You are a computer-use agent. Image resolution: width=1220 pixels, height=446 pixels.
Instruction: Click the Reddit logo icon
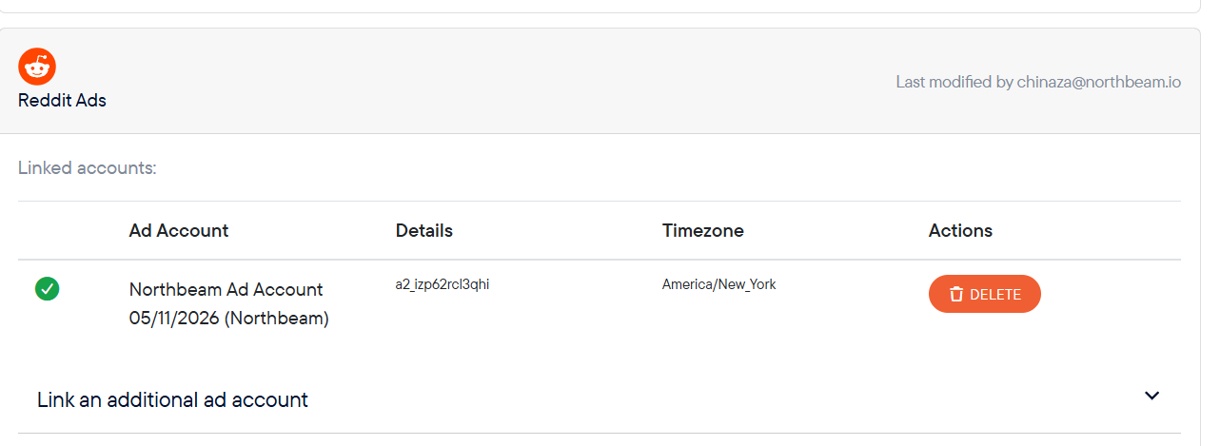click(x=37, y=67)
